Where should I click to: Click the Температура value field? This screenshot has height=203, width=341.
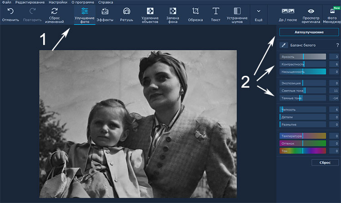coord(334,136)
